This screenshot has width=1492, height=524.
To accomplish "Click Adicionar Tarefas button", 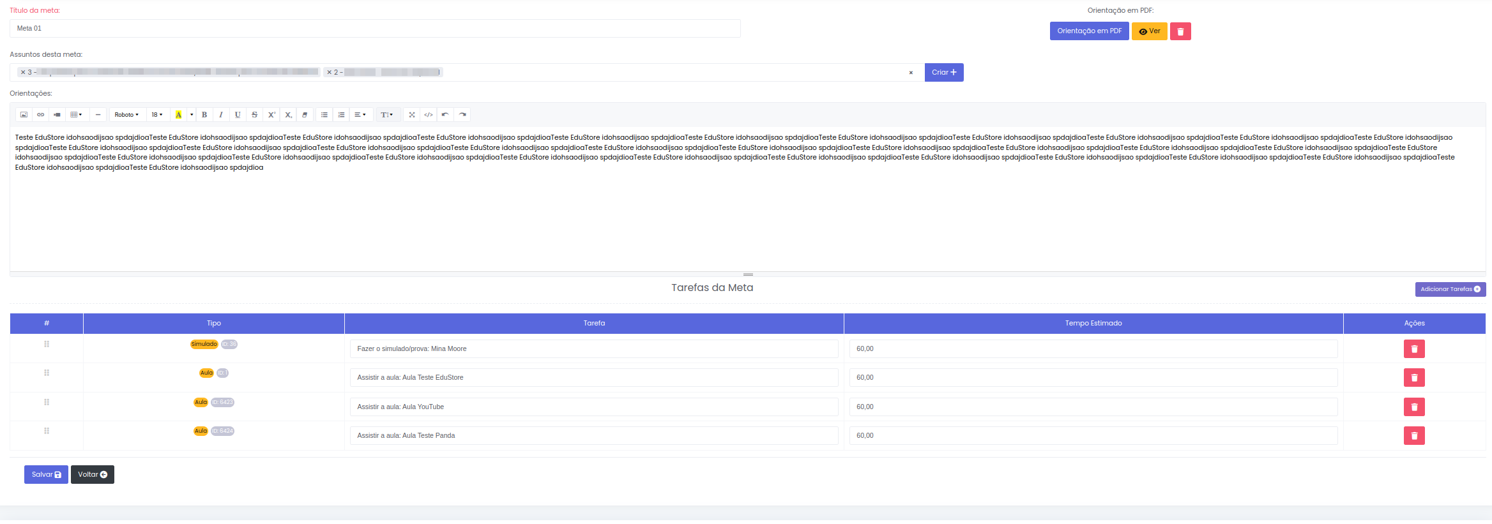I will [1450, 289].
